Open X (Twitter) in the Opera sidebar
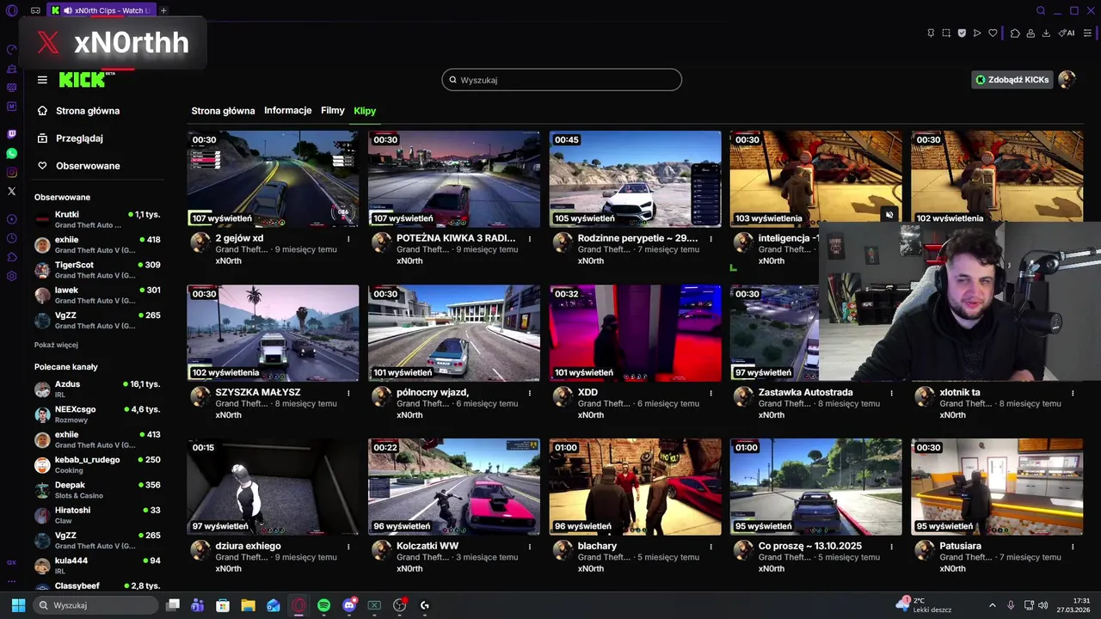1101x619 pixels. click(x=11, y=191)
